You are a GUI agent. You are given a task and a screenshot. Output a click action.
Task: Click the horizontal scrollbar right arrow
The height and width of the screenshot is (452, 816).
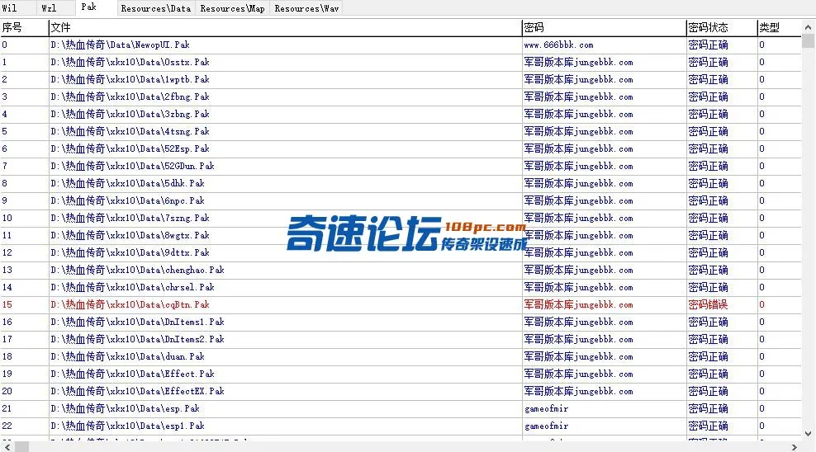795,447
